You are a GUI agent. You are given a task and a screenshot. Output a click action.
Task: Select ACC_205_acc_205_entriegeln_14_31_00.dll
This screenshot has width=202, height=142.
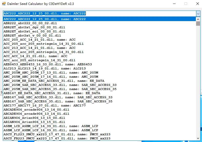(99, 44)
